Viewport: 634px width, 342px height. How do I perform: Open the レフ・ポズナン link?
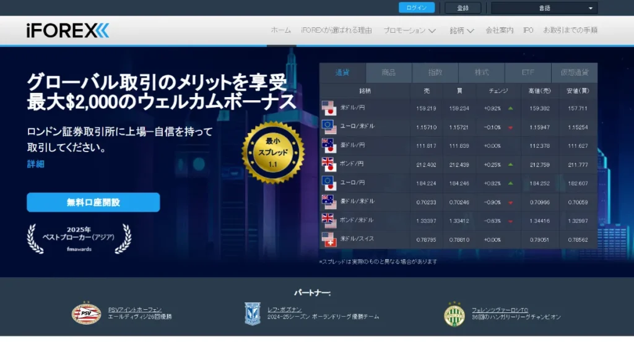click(x=285, y=309)
